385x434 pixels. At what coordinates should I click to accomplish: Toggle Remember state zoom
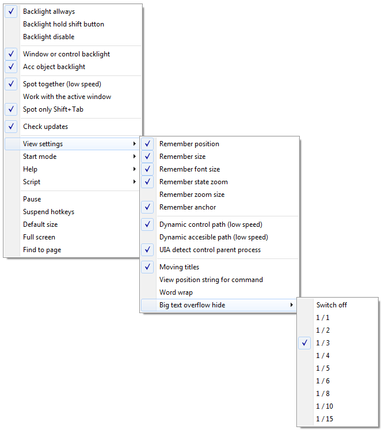pos(220,182)
